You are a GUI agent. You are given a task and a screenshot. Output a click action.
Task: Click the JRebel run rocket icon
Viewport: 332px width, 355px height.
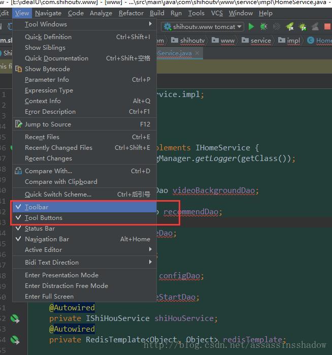pyautogui.click(x=290, y=27)
